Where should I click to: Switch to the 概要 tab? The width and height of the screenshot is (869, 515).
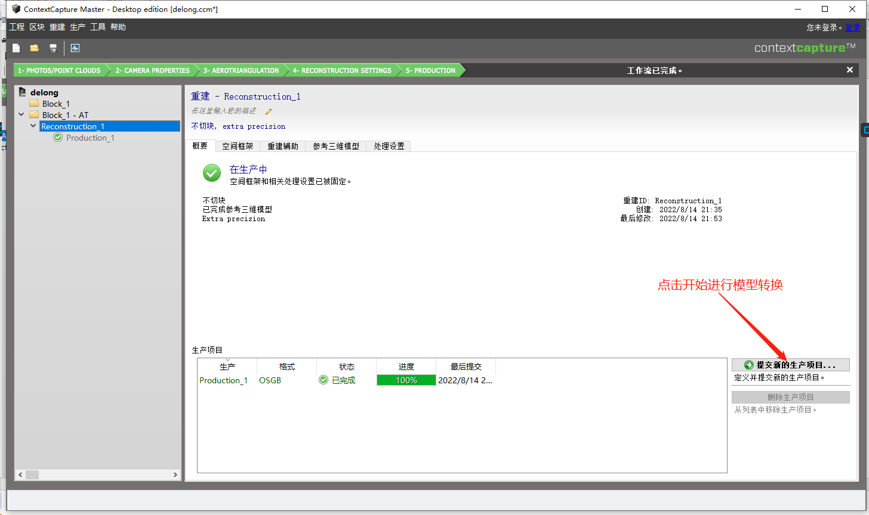[x=200, y=146]
